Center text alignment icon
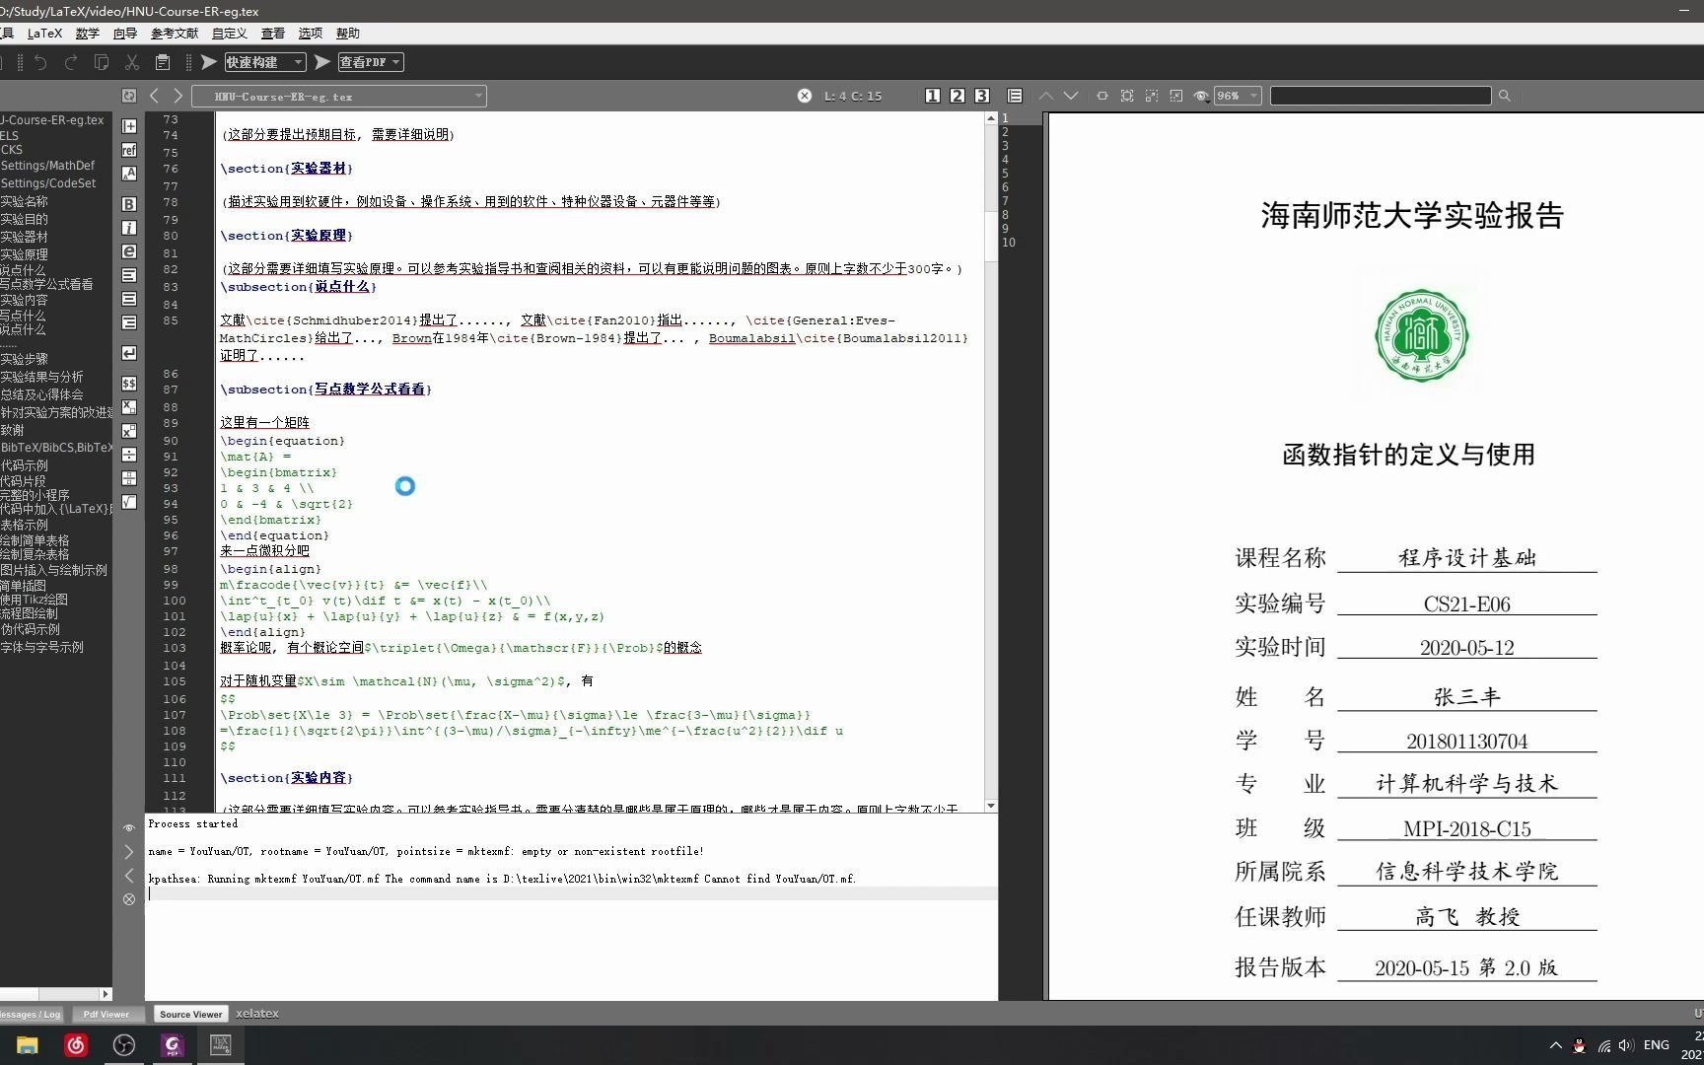This screenshot has width=1704, height=1065. 129,299
